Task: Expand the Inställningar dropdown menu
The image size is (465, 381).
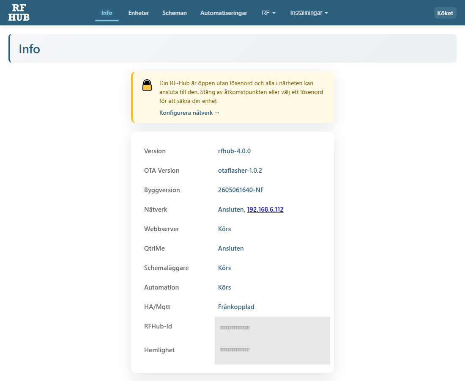Action: (309, 13)
